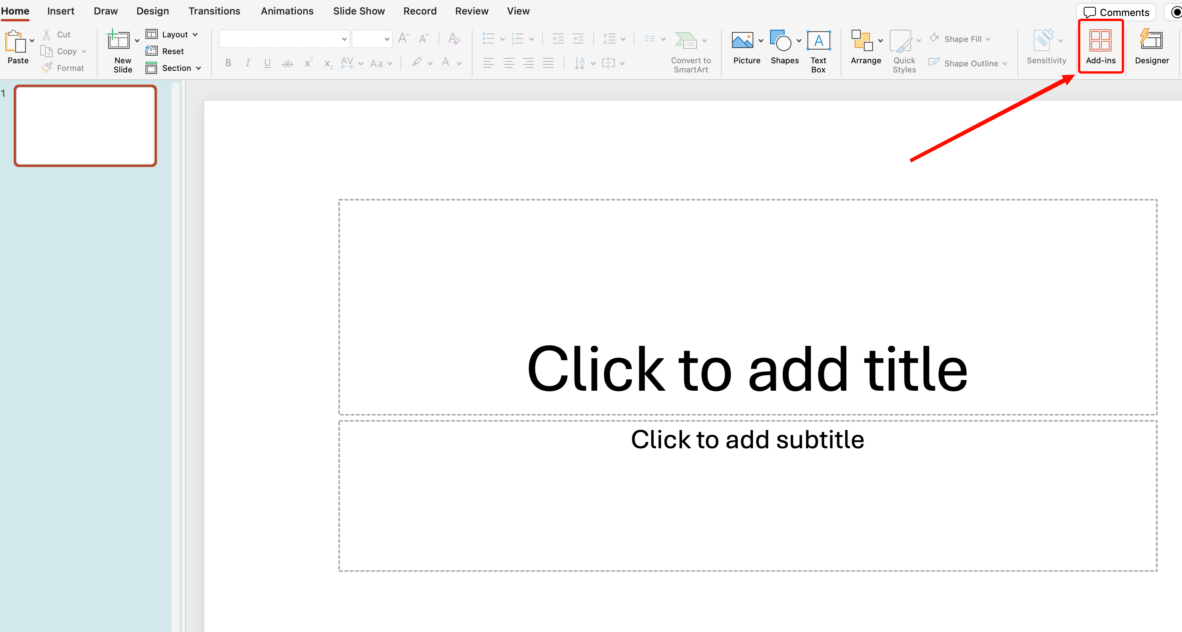
Task: Open the Transitions tab
Action: coord(214,11)
